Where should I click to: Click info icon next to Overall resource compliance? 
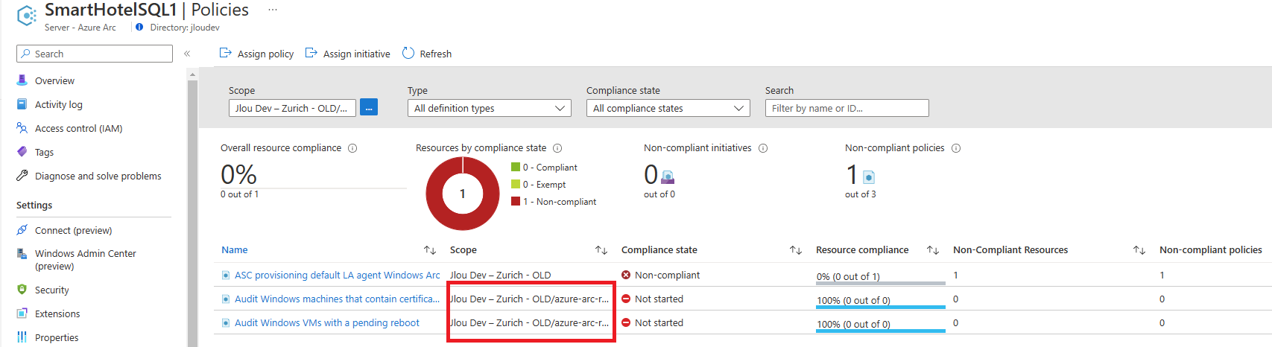point(352,148)
